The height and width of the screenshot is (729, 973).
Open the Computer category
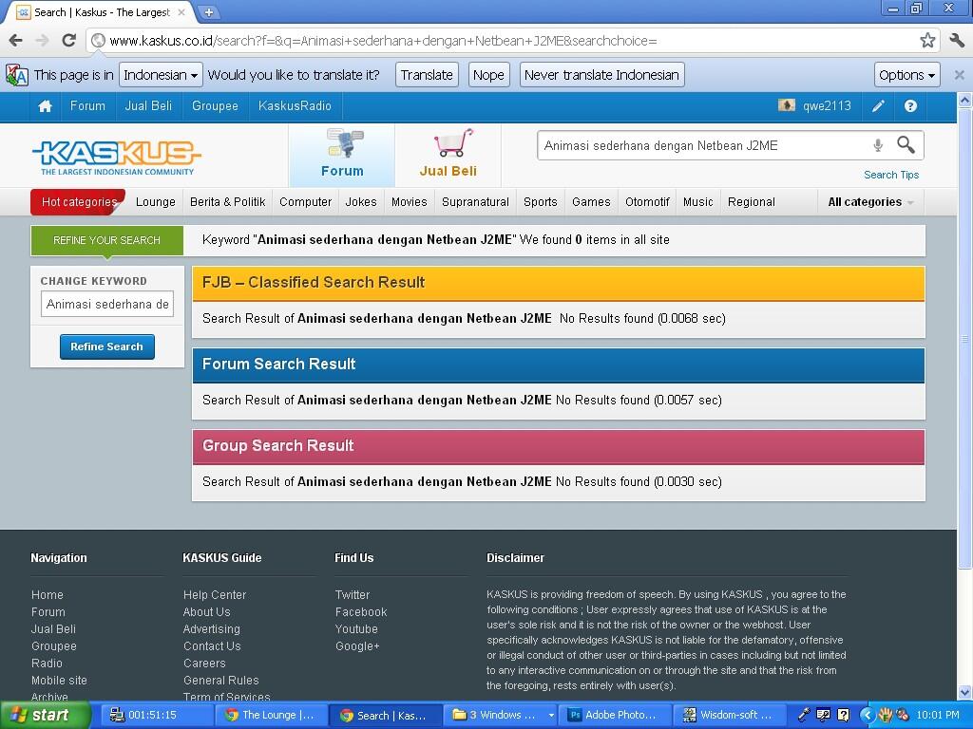coord(305,202)
